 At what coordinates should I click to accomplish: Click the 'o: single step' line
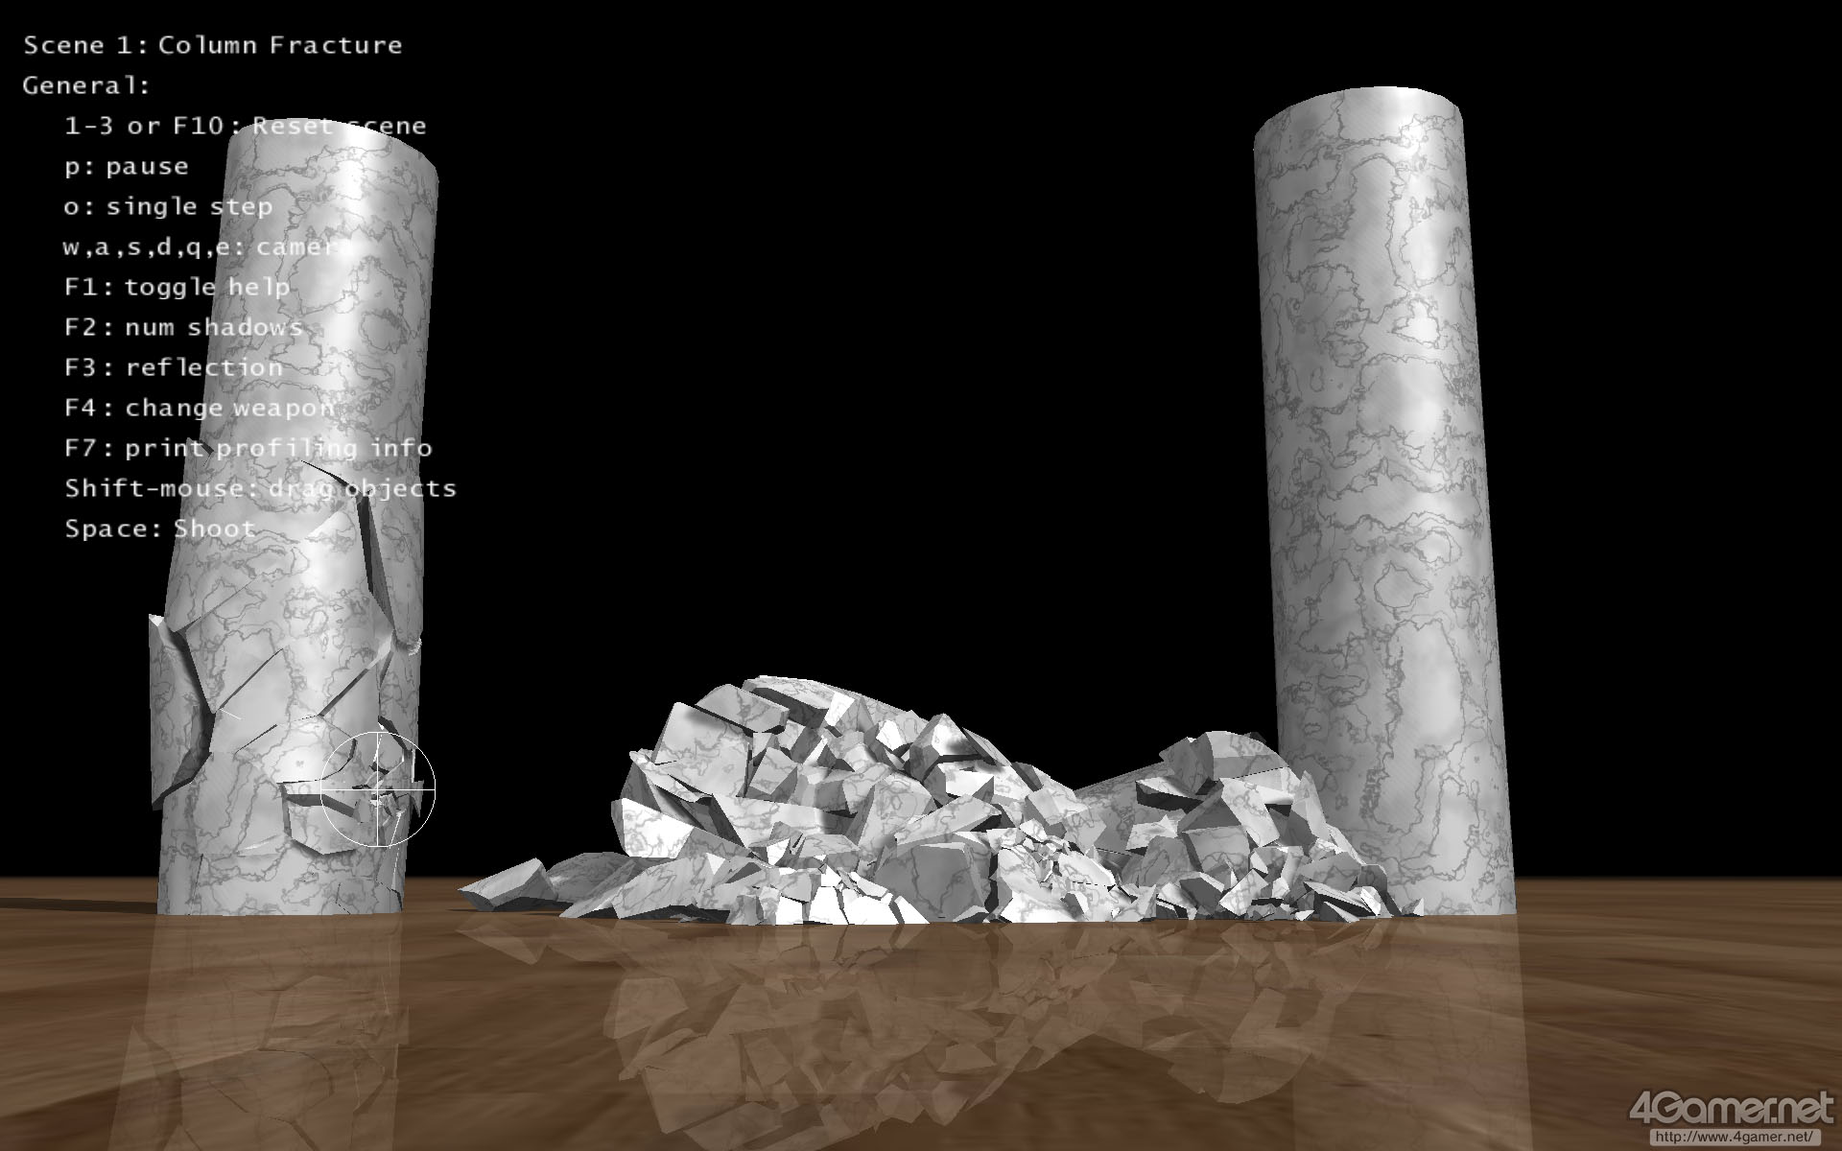click(168, 206)
